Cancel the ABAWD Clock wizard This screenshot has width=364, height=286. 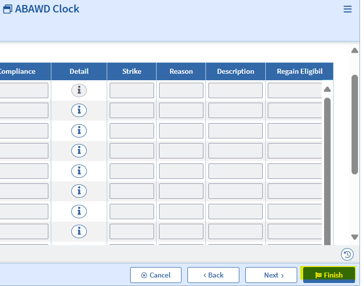click(x=156, y=275)
